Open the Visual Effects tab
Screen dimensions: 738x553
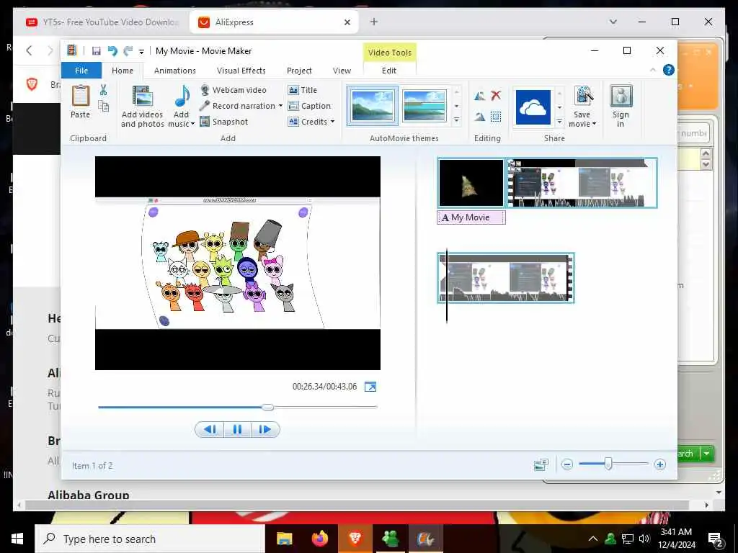241,71
